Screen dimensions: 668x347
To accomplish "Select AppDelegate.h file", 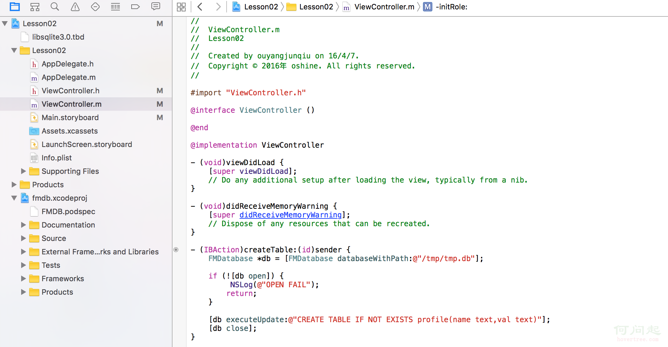I will (x=67, y=64).
